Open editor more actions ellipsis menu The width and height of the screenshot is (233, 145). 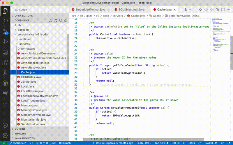[x=229, y=10]
